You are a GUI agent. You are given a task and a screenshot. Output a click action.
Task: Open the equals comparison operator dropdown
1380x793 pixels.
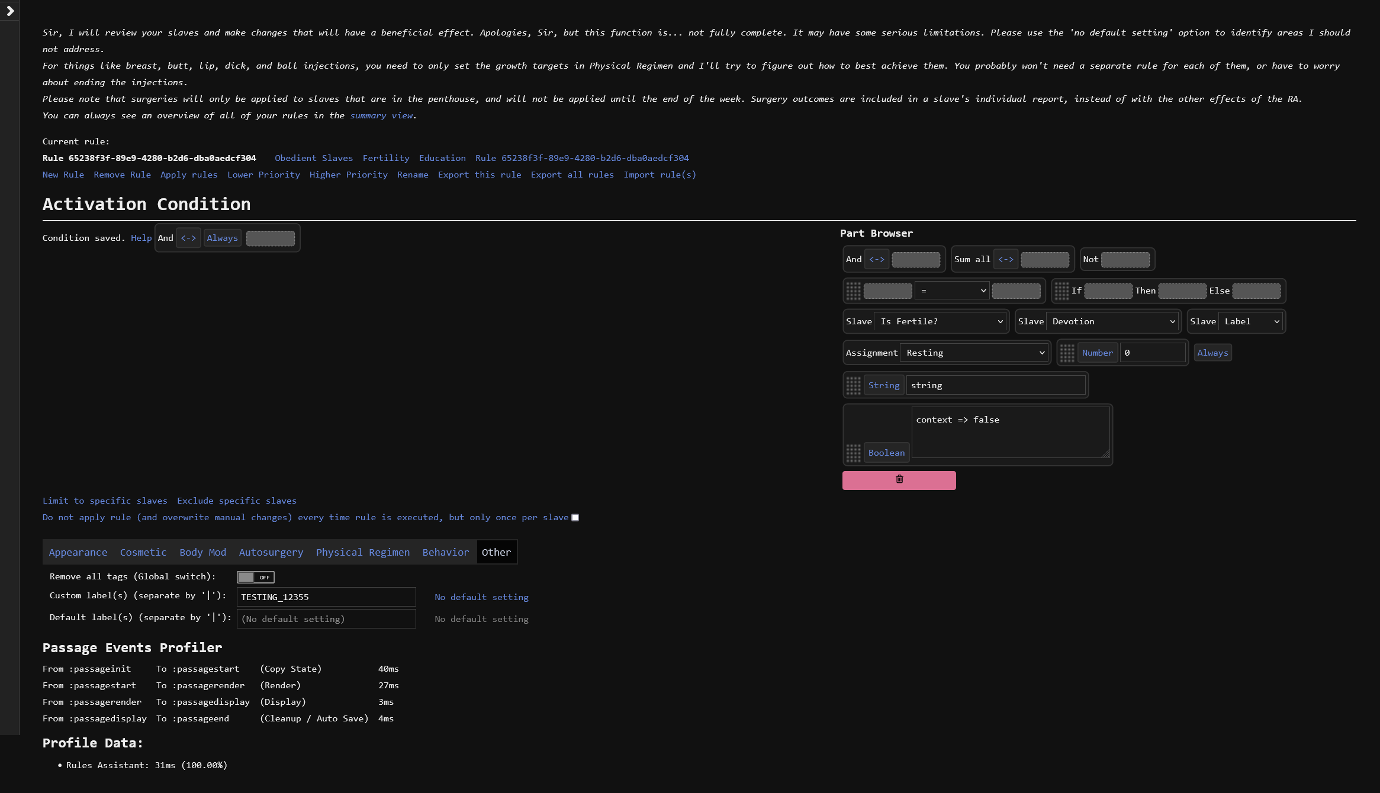952,291
